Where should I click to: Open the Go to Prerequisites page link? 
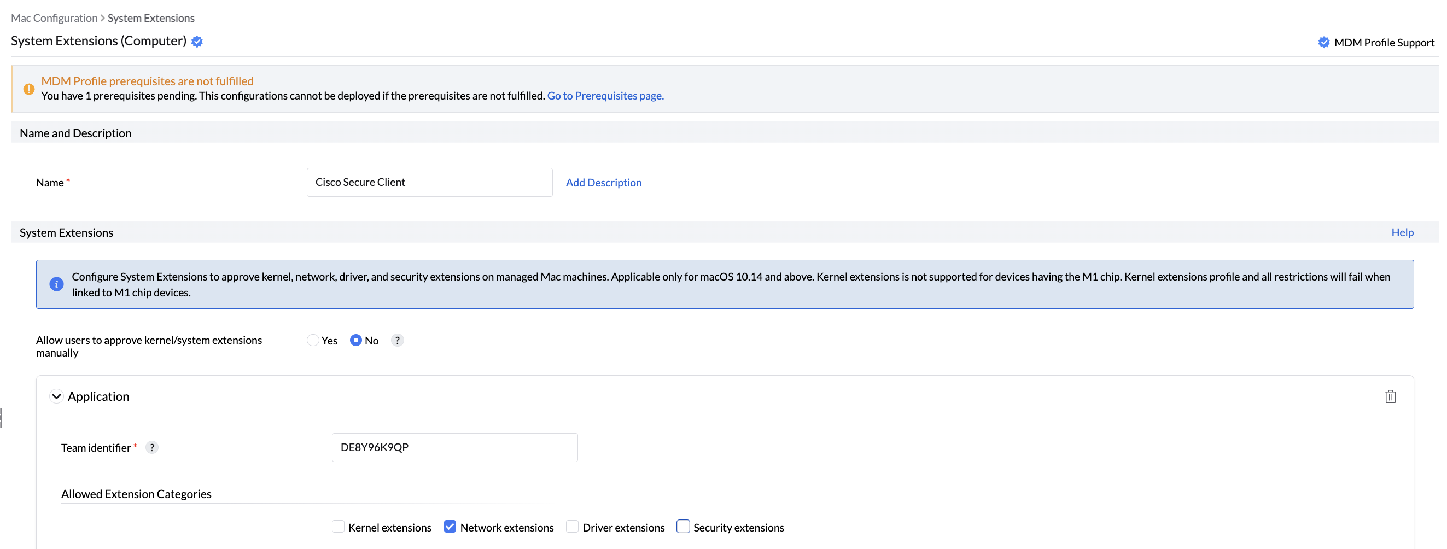click(x=605, y=96)
